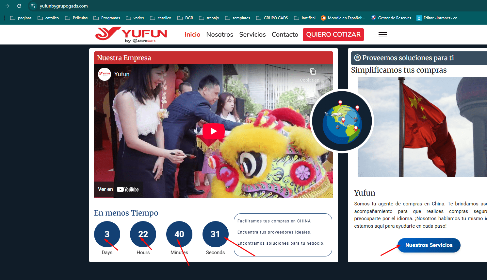Open the paginas bookmark folder
Screen dimensions: 487x280
point(21,18)
